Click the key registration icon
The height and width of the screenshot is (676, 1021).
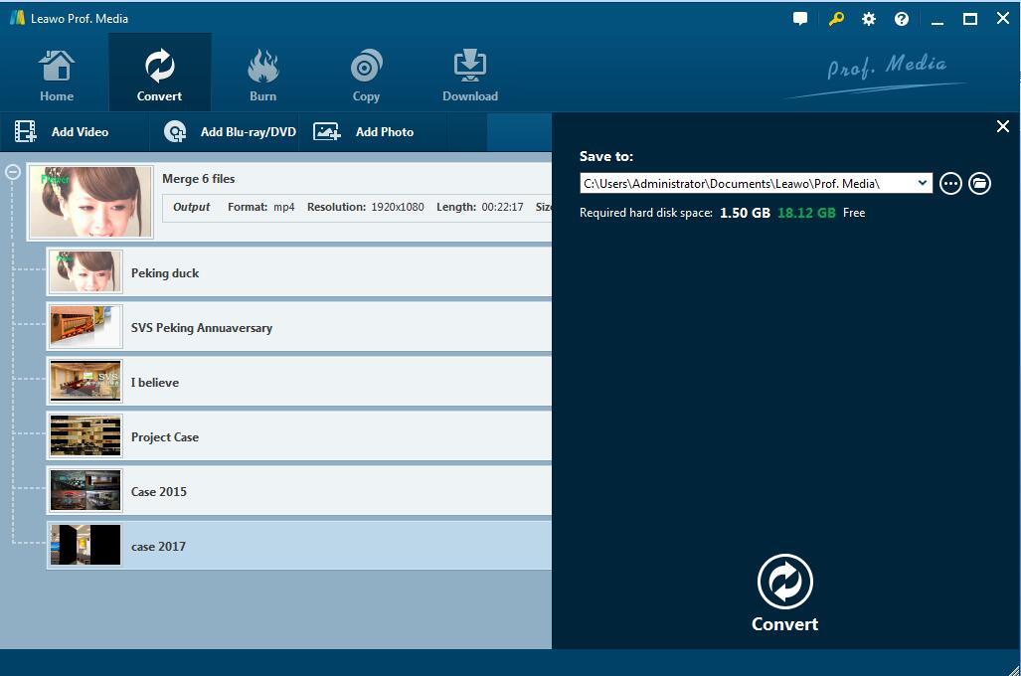coord(836,19)
